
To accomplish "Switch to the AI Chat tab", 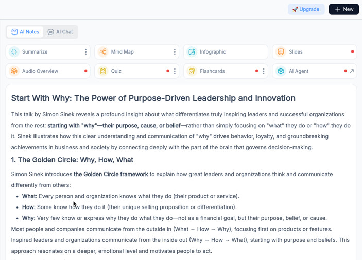I will 60,32.
